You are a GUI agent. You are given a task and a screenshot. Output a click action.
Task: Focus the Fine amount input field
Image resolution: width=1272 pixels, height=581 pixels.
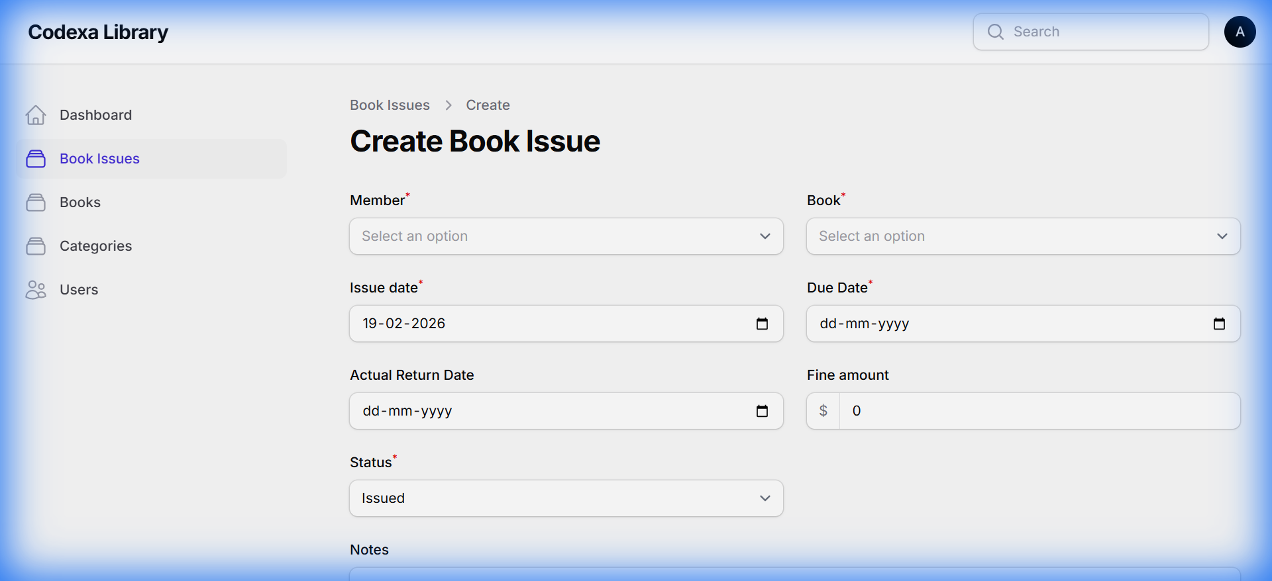click(x=1039, y=411)
